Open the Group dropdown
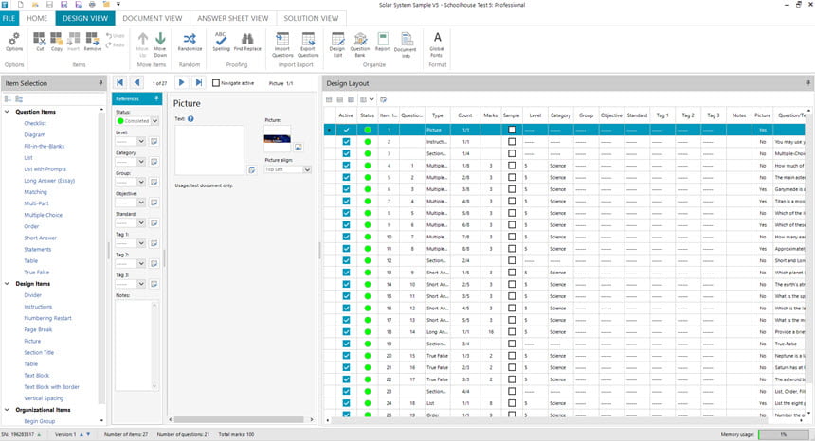 (x=141, y=182)
